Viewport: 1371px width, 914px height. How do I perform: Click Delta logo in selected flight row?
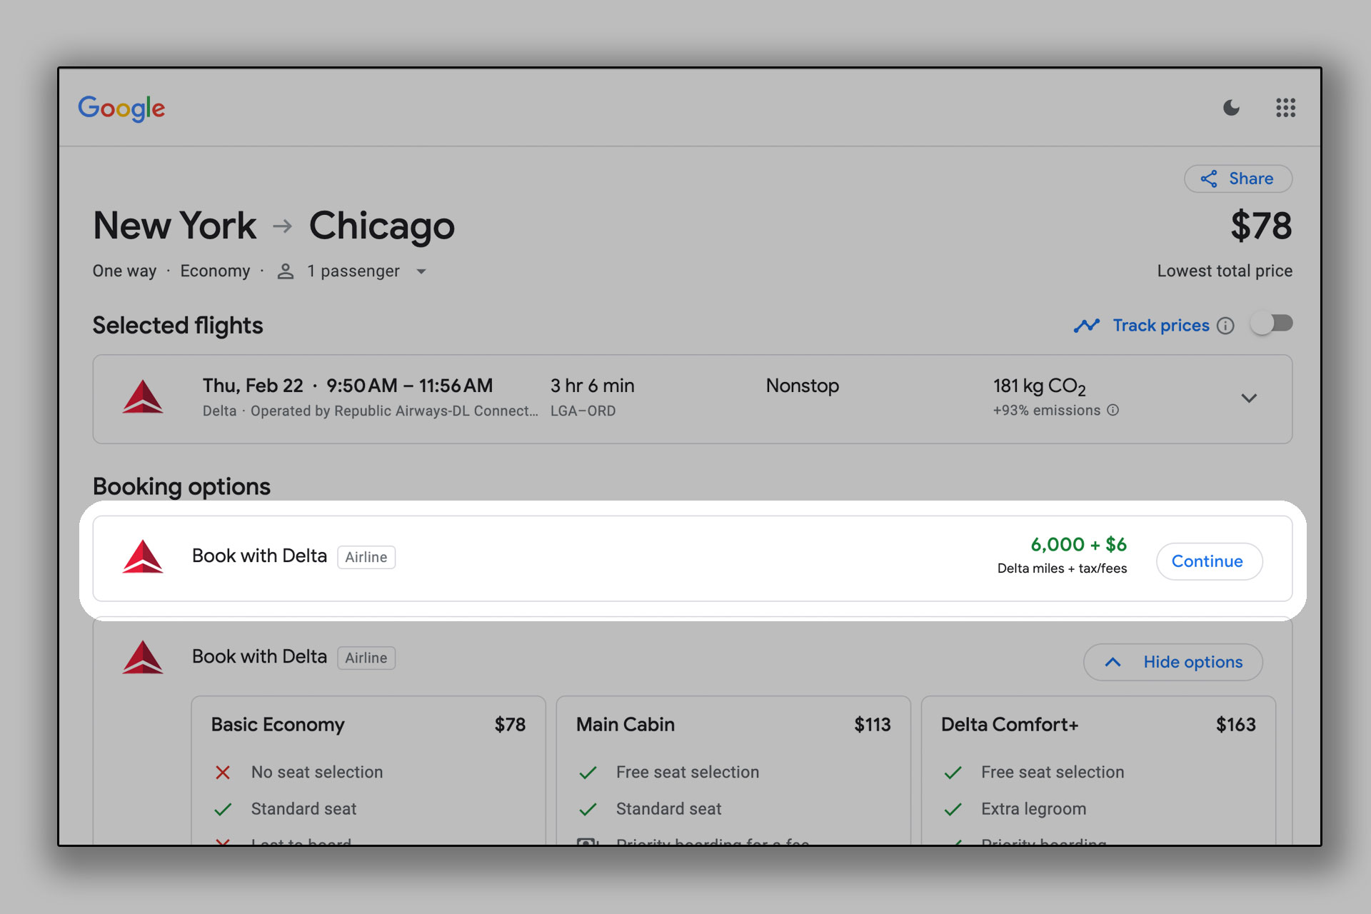tap(143, 397)
